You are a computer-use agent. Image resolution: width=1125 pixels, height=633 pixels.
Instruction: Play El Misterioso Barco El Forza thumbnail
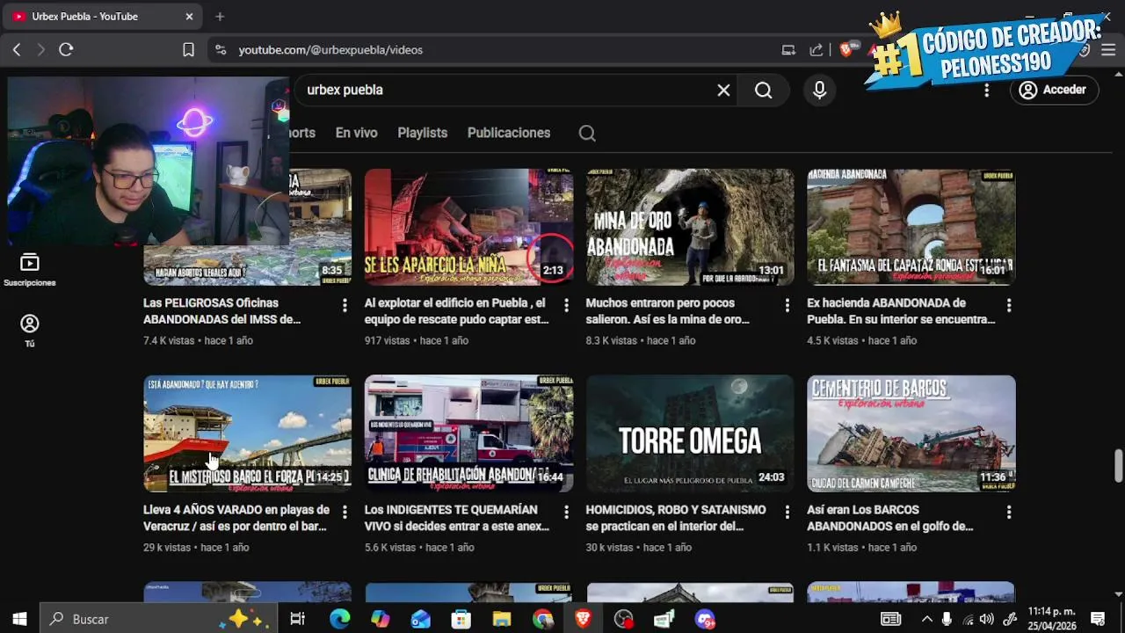(247, 433)
